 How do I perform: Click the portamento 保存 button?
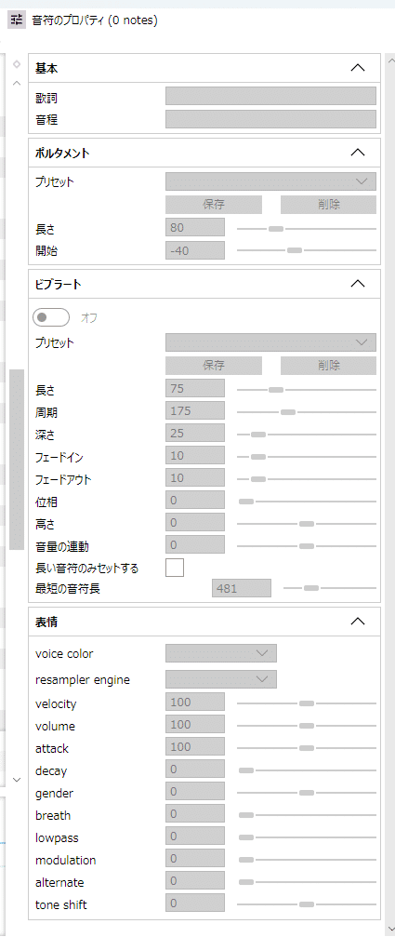[214, 205]
